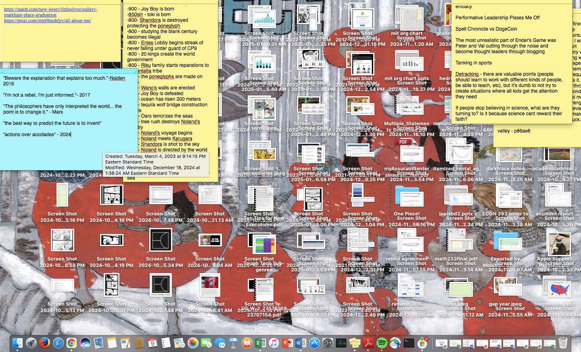581x352 pixels.
Task: Select the math233final.pdf desktop file
Action: (x=456, y=246)
